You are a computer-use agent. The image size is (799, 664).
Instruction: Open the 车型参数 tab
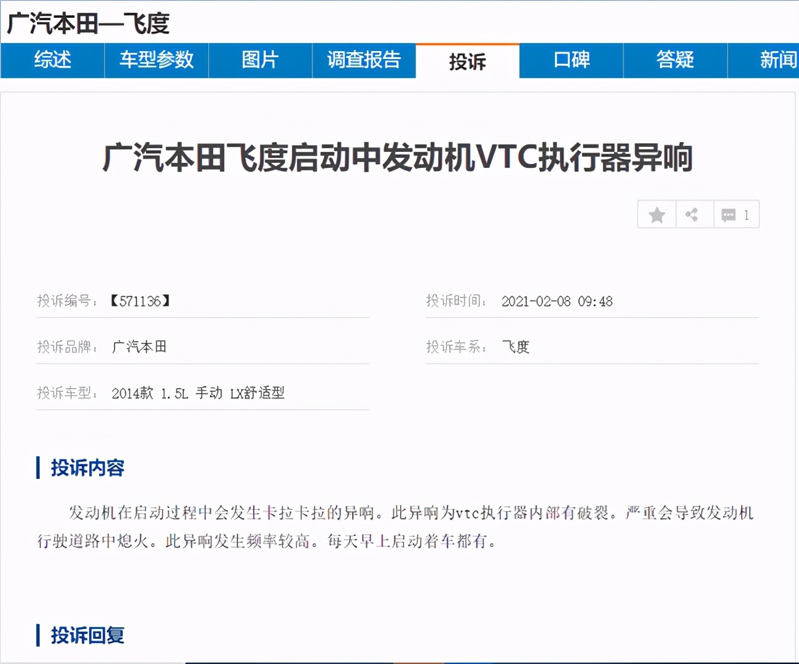pyautogui.click(x=155, y=60)
